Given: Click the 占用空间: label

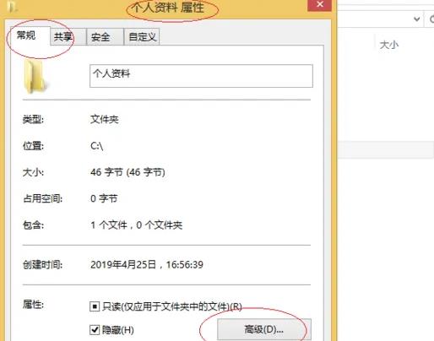Looking at the screenshot, I should [42, 198].
